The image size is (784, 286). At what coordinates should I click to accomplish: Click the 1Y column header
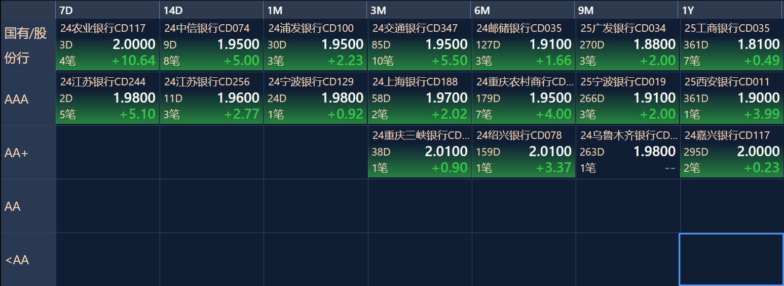[x=731, y=10]
